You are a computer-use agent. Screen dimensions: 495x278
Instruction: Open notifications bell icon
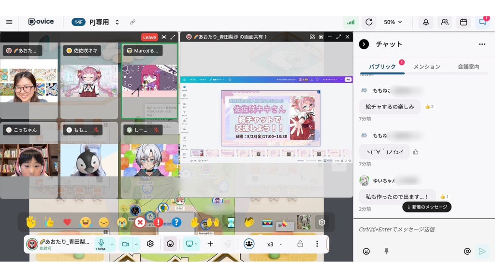[x=425, y=22]
